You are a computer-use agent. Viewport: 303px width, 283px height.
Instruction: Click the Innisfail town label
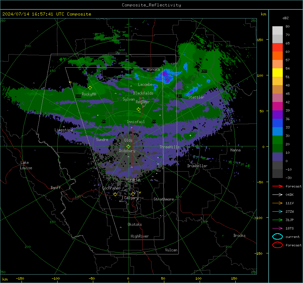(x=136, y=122)
